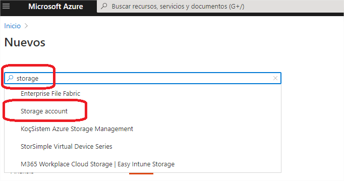Viewport: 344px width, 187px height.
Task: Choose the Storage account suggestion
Action: pyautogui.click(x=44, y=111)
